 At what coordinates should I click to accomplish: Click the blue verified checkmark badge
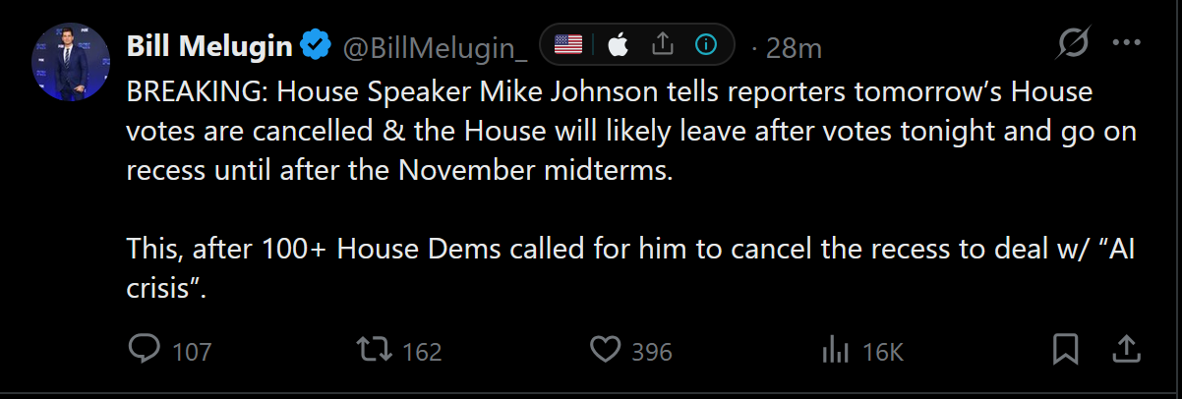[x=316, y=45]
